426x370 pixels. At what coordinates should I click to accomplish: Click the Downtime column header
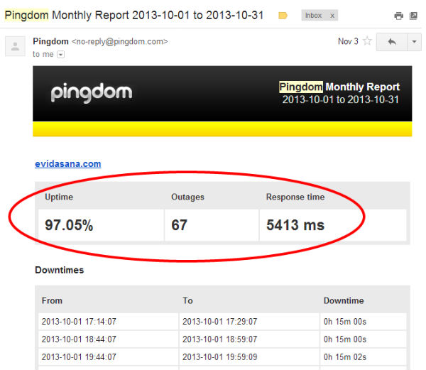pyautogui.click(x=344, y=300)
